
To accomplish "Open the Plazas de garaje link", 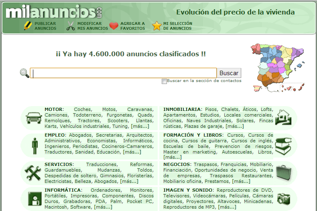I will (203, 126).
